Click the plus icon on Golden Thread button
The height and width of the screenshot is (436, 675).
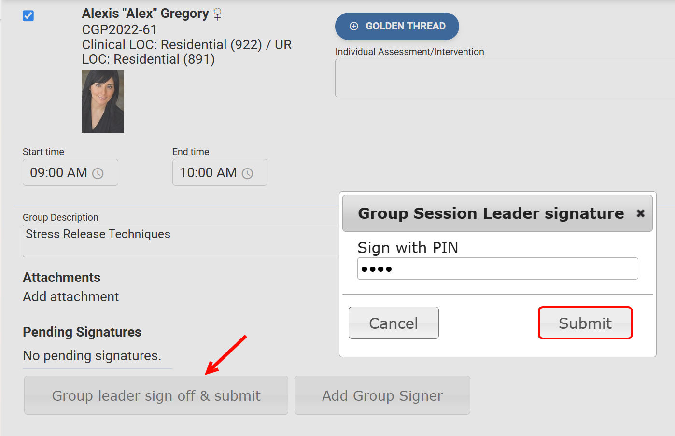pos(354,26)
